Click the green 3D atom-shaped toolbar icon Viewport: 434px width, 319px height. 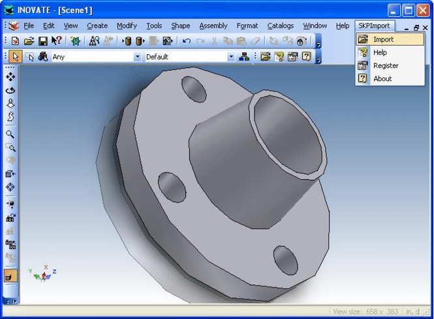(75, 41)
